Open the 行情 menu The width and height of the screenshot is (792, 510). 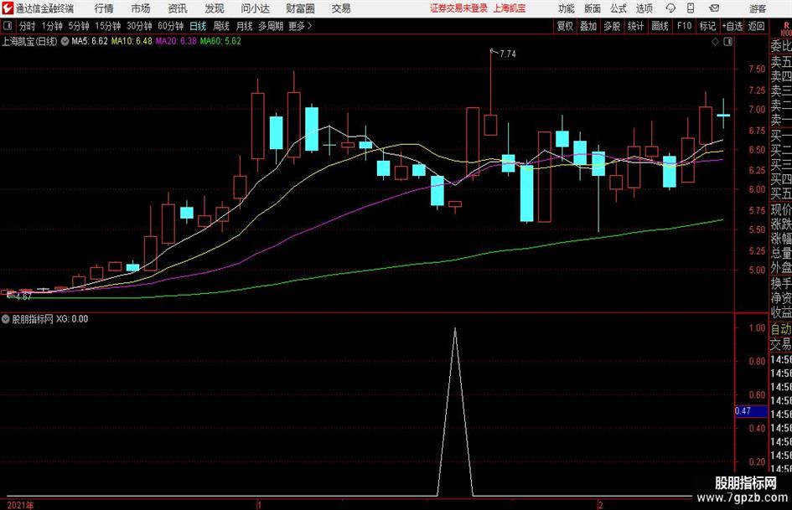[x=104, y=8]
